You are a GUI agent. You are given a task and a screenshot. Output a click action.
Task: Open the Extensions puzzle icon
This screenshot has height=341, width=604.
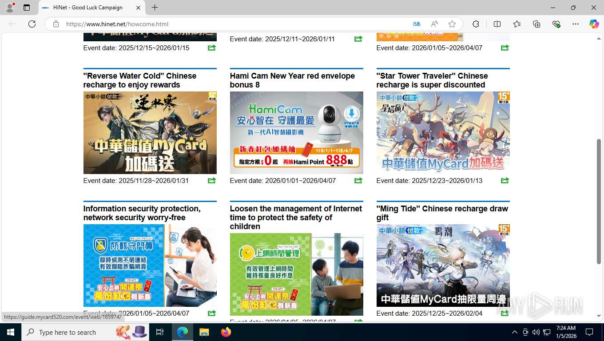click(x=476, y=24)
